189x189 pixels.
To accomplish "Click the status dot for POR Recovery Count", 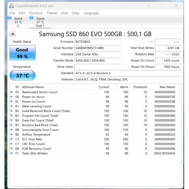I will (x=11, y=148).
